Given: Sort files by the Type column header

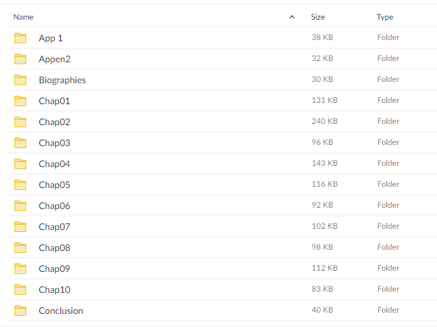Looking at the screenshot, I should coord(385,17).
